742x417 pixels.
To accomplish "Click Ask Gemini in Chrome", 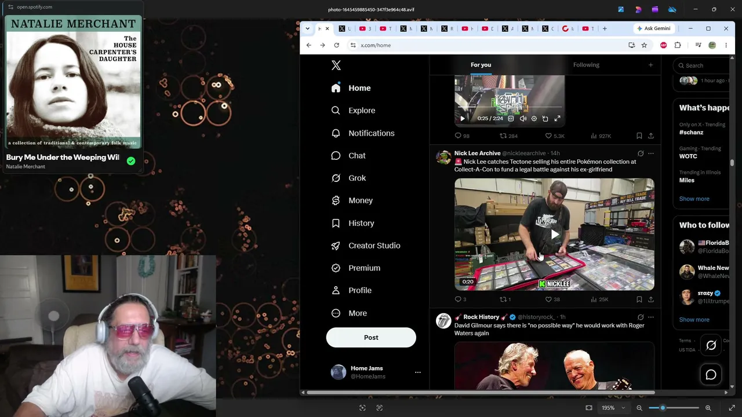I will point(654,28).
